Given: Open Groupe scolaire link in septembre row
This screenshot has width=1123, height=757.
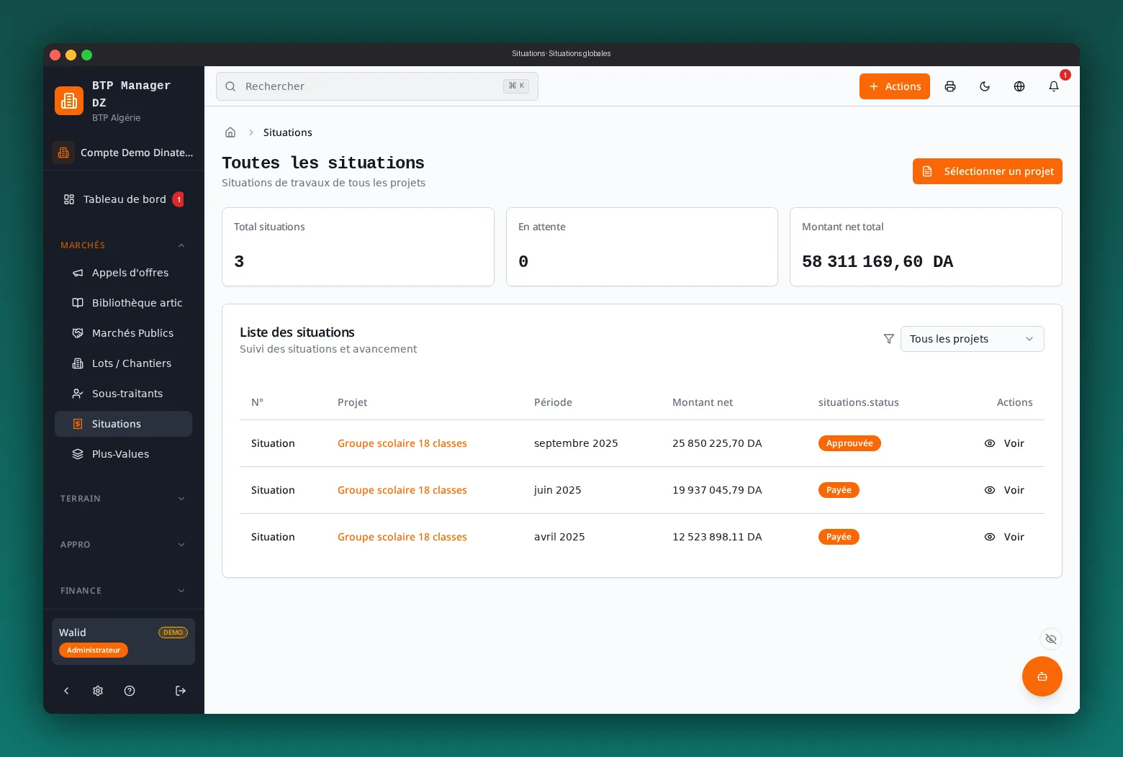Looking at the screenshot, I should (x=402, y=443).
